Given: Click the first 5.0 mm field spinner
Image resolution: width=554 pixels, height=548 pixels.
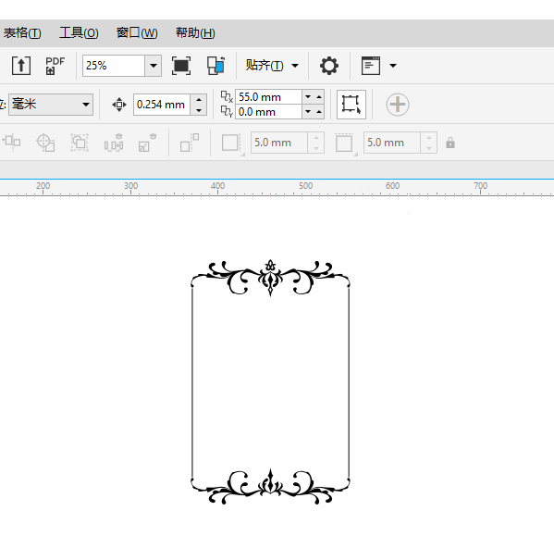Looking at the screenshot, I should [x=316, y=143].
